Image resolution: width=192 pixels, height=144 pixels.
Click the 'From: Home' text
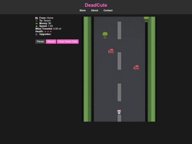tap(46, 18)
